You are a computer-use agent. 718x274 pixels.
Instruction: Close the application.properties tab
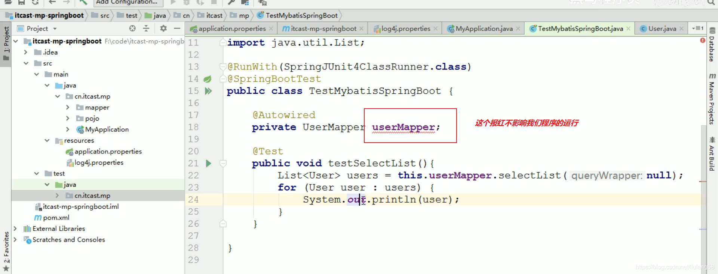coord(271,29)
